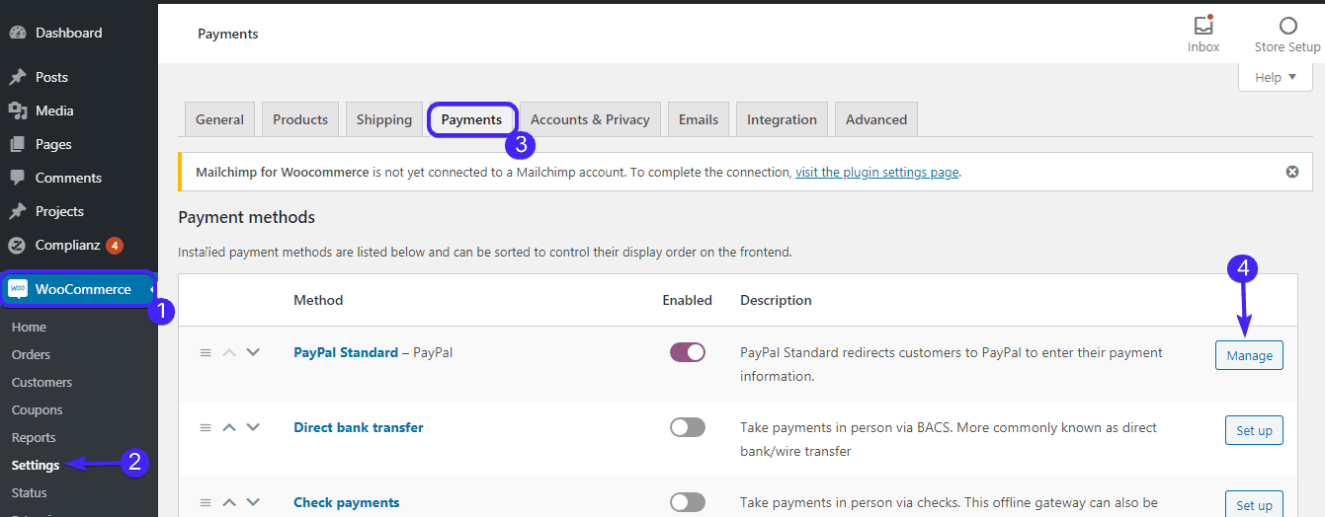
Task: Open the Accounts & Privacy tab
Action: tap(590, 119)
